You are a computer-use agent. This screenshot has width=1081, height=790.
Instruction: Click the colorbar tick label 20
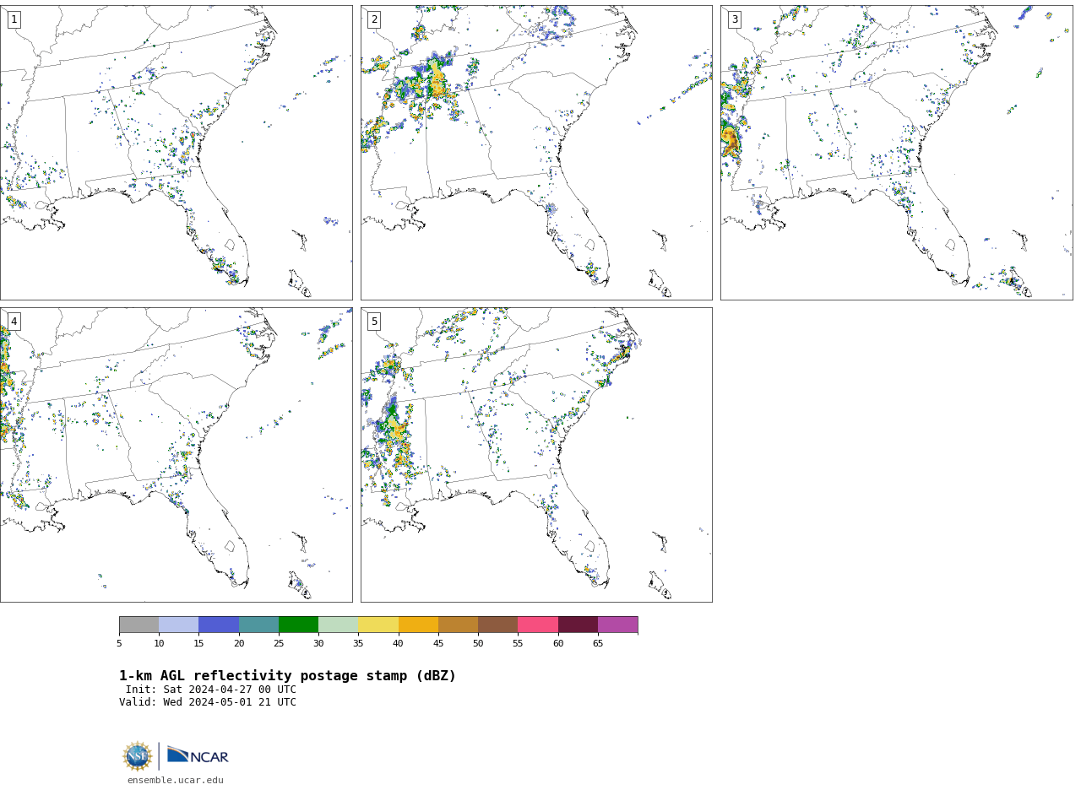pyautogui.click(x=239, y=643)
